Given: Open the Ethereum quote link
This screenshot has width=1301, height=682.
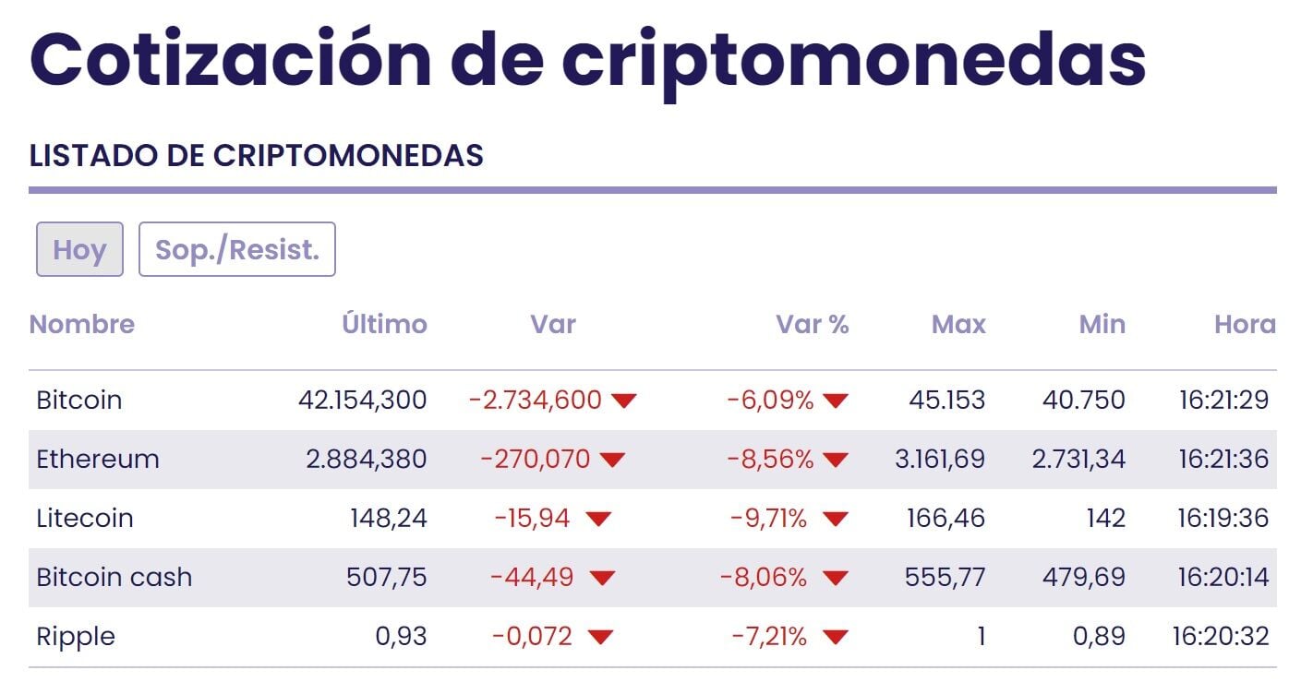Looking at the screenshot, I should pyautogui.click(x=98, y=460).
